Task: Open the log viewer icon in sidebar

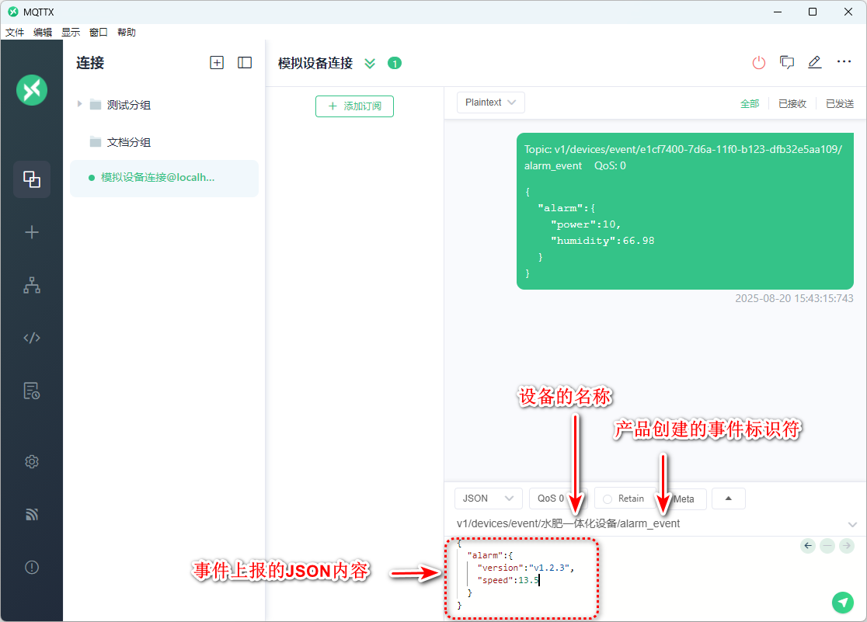Action: [32, 391]
